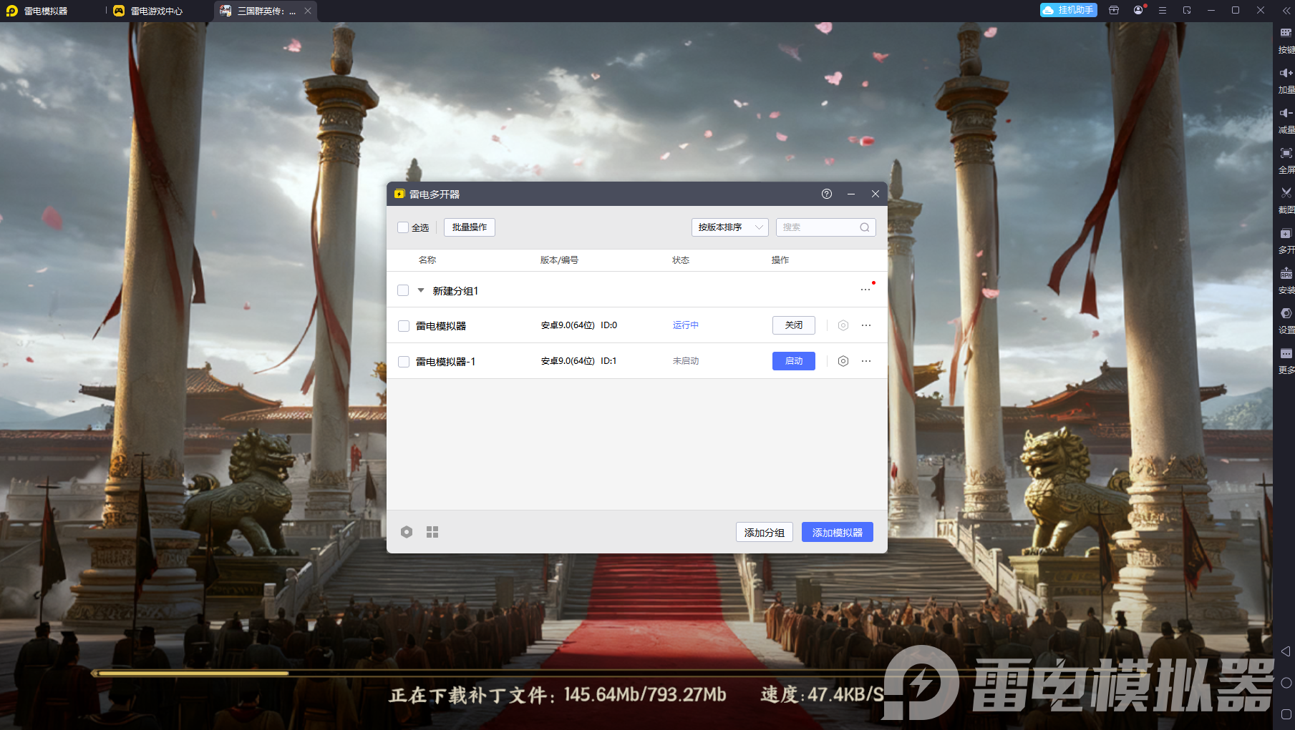Click the volume up (加量) sidebar icon
This screenshot has width=1295, height=730.
pyautogui.click(x=1286, y=73)
